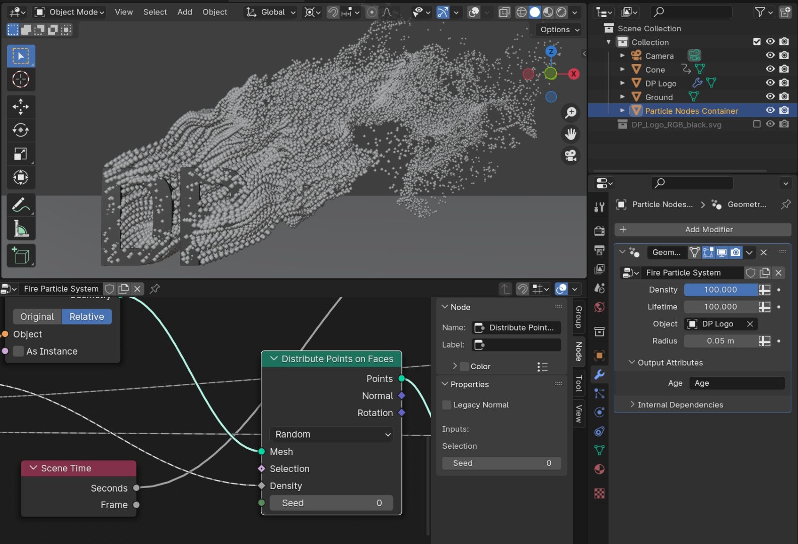Viewport: 798px width, 544px height.
Task: Hide the Ground object in outliner
Action: click(770, 97)
